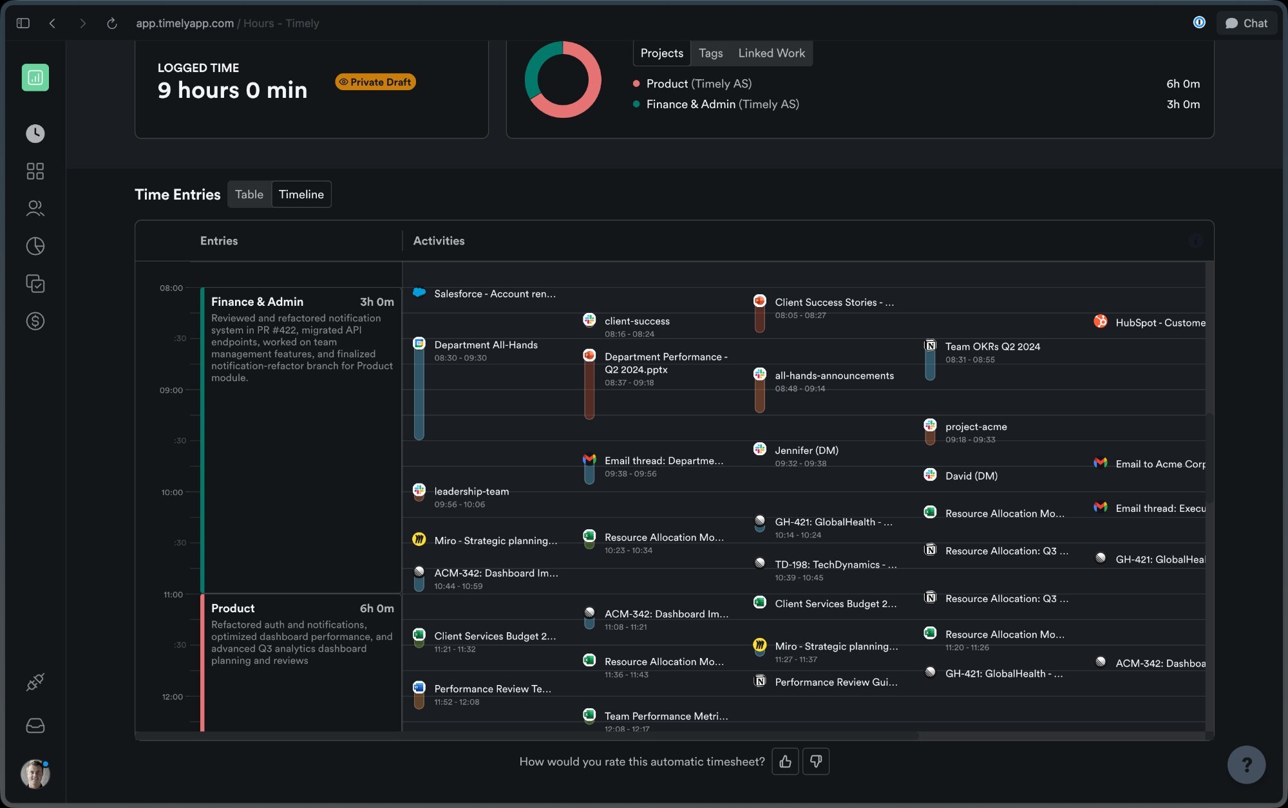Click the thumbs down rating button
Viewport: 1288px width, 808px height.
(816, 762)
